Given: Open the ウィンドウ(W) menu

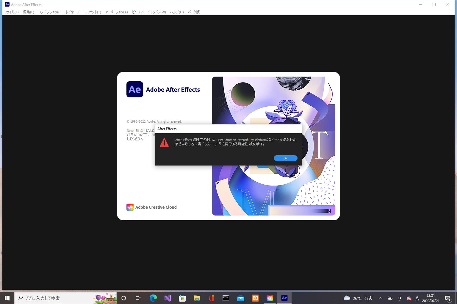Looking at the screenshot, I should tap(157, 12).
